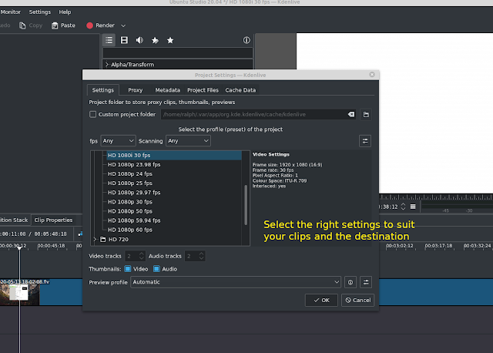Open the Render dropdown arrow

pos(123,25)
